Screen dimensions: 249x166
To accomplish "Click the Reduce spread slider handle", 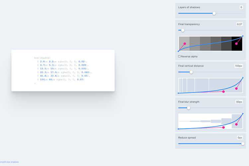I will [243, 143].
